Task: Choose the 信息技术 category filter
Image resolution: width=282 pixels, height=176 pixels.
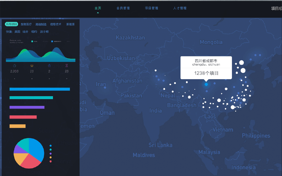Action: click(x=56, y=24)
